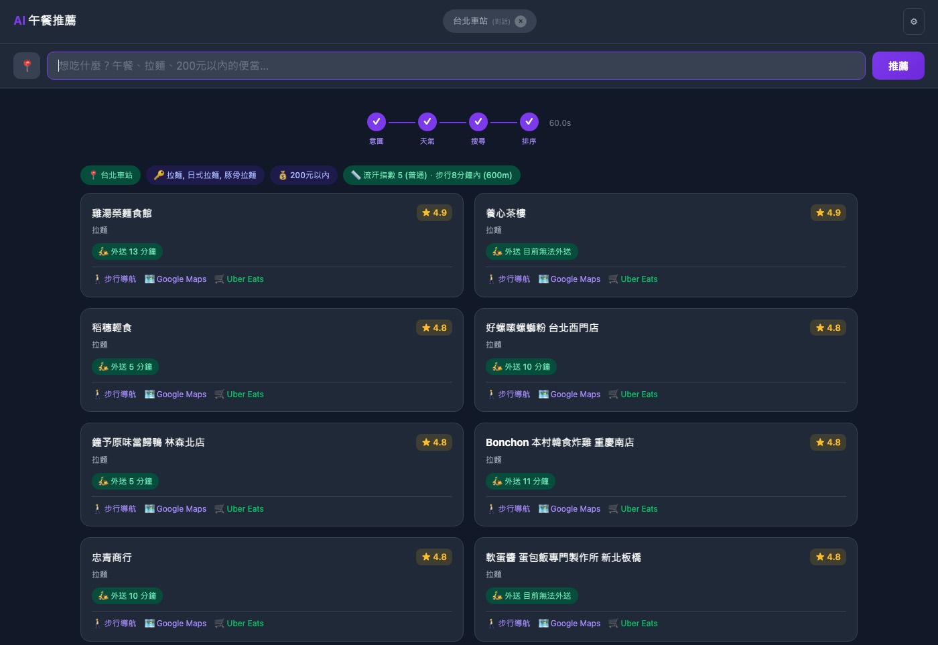Click the 60.0s elapsed time text
Image resolution: width=938 pixels, height=645 pixels.
click(x=560, y=123)
